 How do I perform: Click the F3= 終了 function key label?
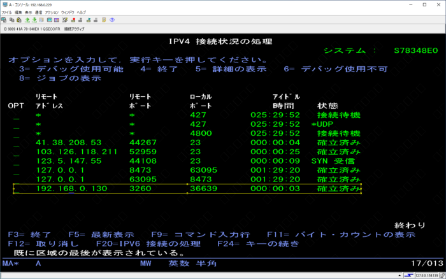click(x=29, y=234)
